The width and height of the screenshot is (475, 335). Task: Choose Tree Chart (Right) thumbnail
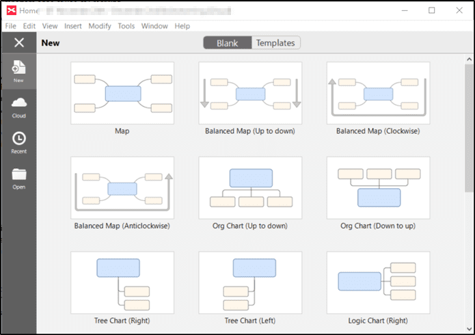coord(122,282)
